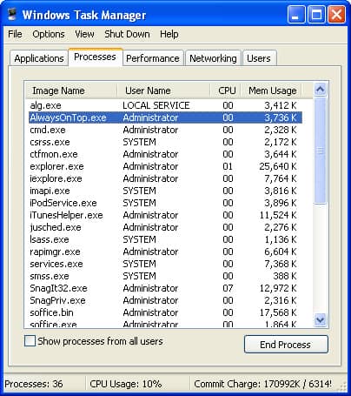Click CPU Usage: 10% in status bar
The image size is (351, 396).
pyautogui.click(x=126, y=384)
